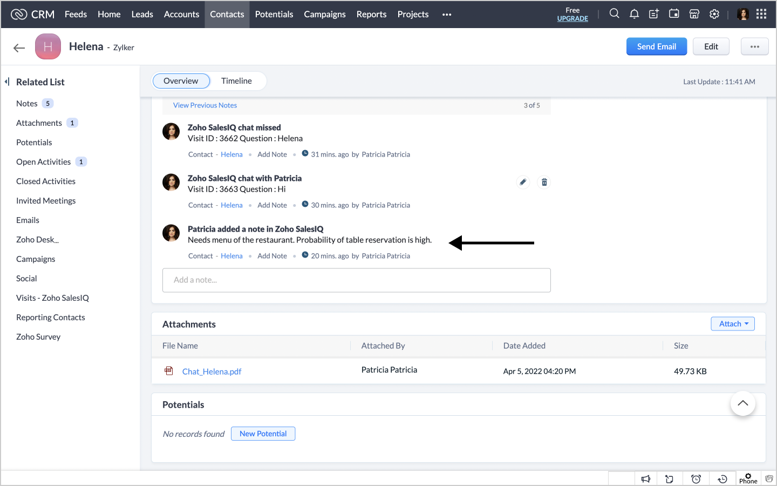
Task: Jump to Attachments in Related List
Action: 39,123
